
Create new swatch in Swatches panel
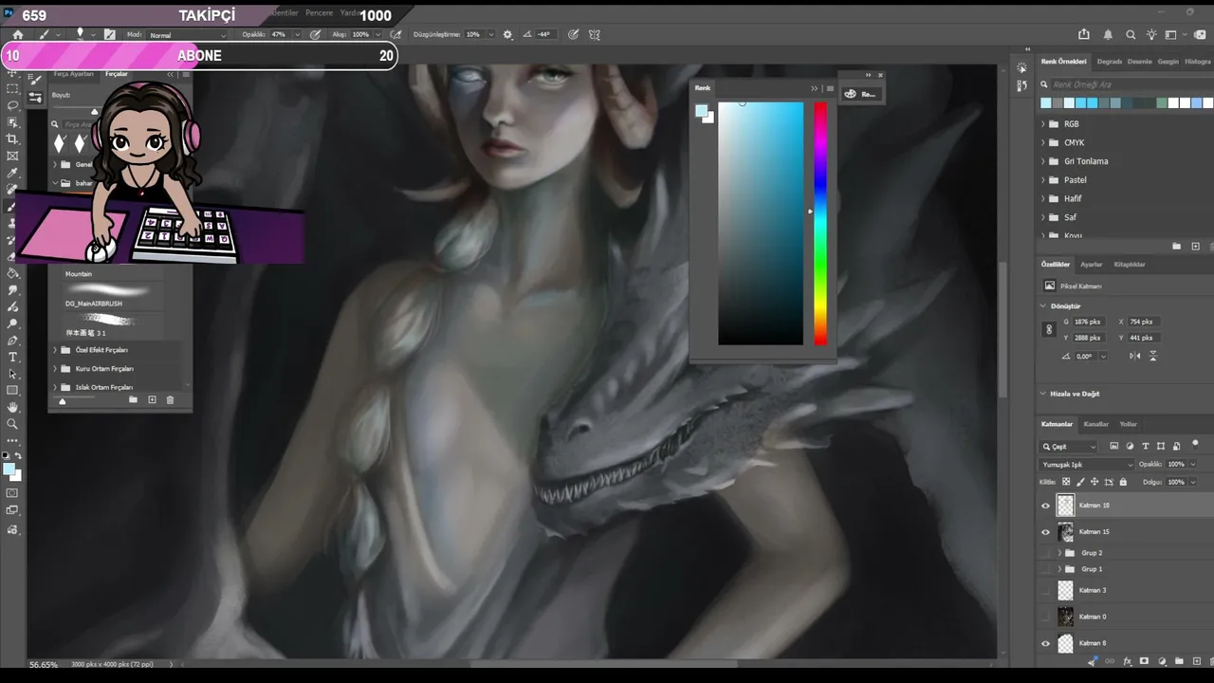pyautogui.click(x=1195, y=247)
